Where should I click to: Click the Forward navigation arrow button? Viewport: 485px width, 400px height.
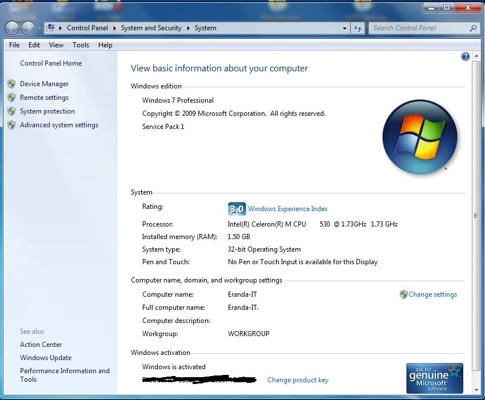(28, 29)
